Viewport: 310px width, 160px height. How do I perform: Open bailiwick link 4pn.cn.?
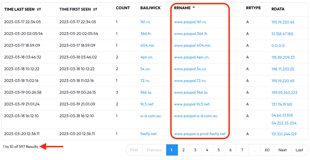[147, 57]
